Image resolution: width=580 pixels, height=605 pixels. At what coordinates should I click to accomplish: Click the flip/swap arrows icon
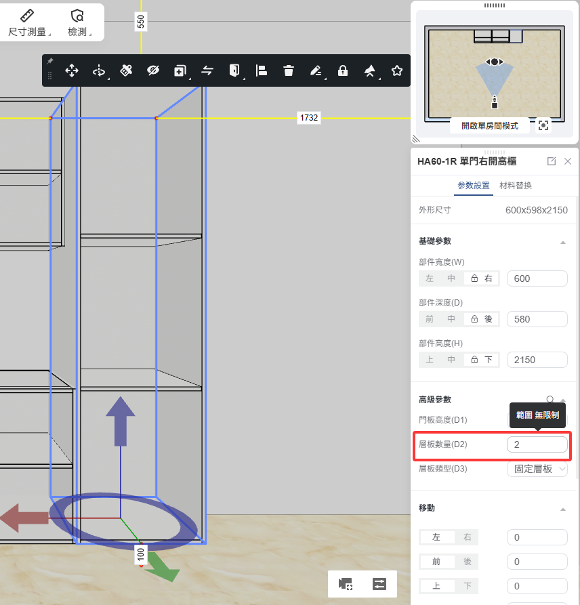[x=207, y=70]
